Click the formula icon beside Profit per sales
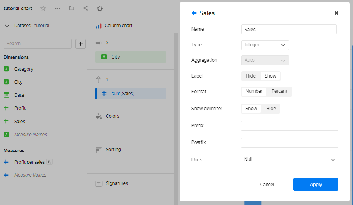Image resolution: width=353 pixels, height=205 pixels. click(50, 162)
